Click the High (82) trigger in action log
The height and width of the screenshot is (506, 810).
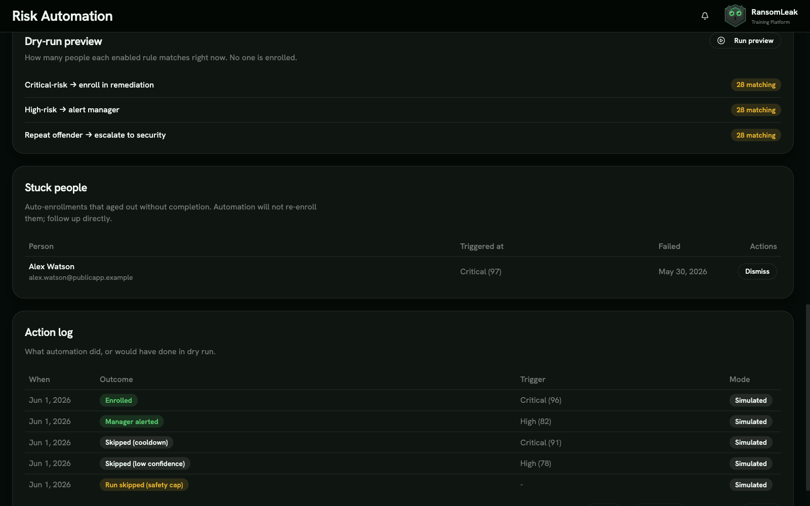(x=536, y=421)
